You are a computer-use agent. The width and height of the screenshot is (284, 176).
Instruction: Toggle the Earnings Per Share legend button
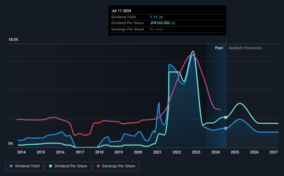(x=116, y=166)
